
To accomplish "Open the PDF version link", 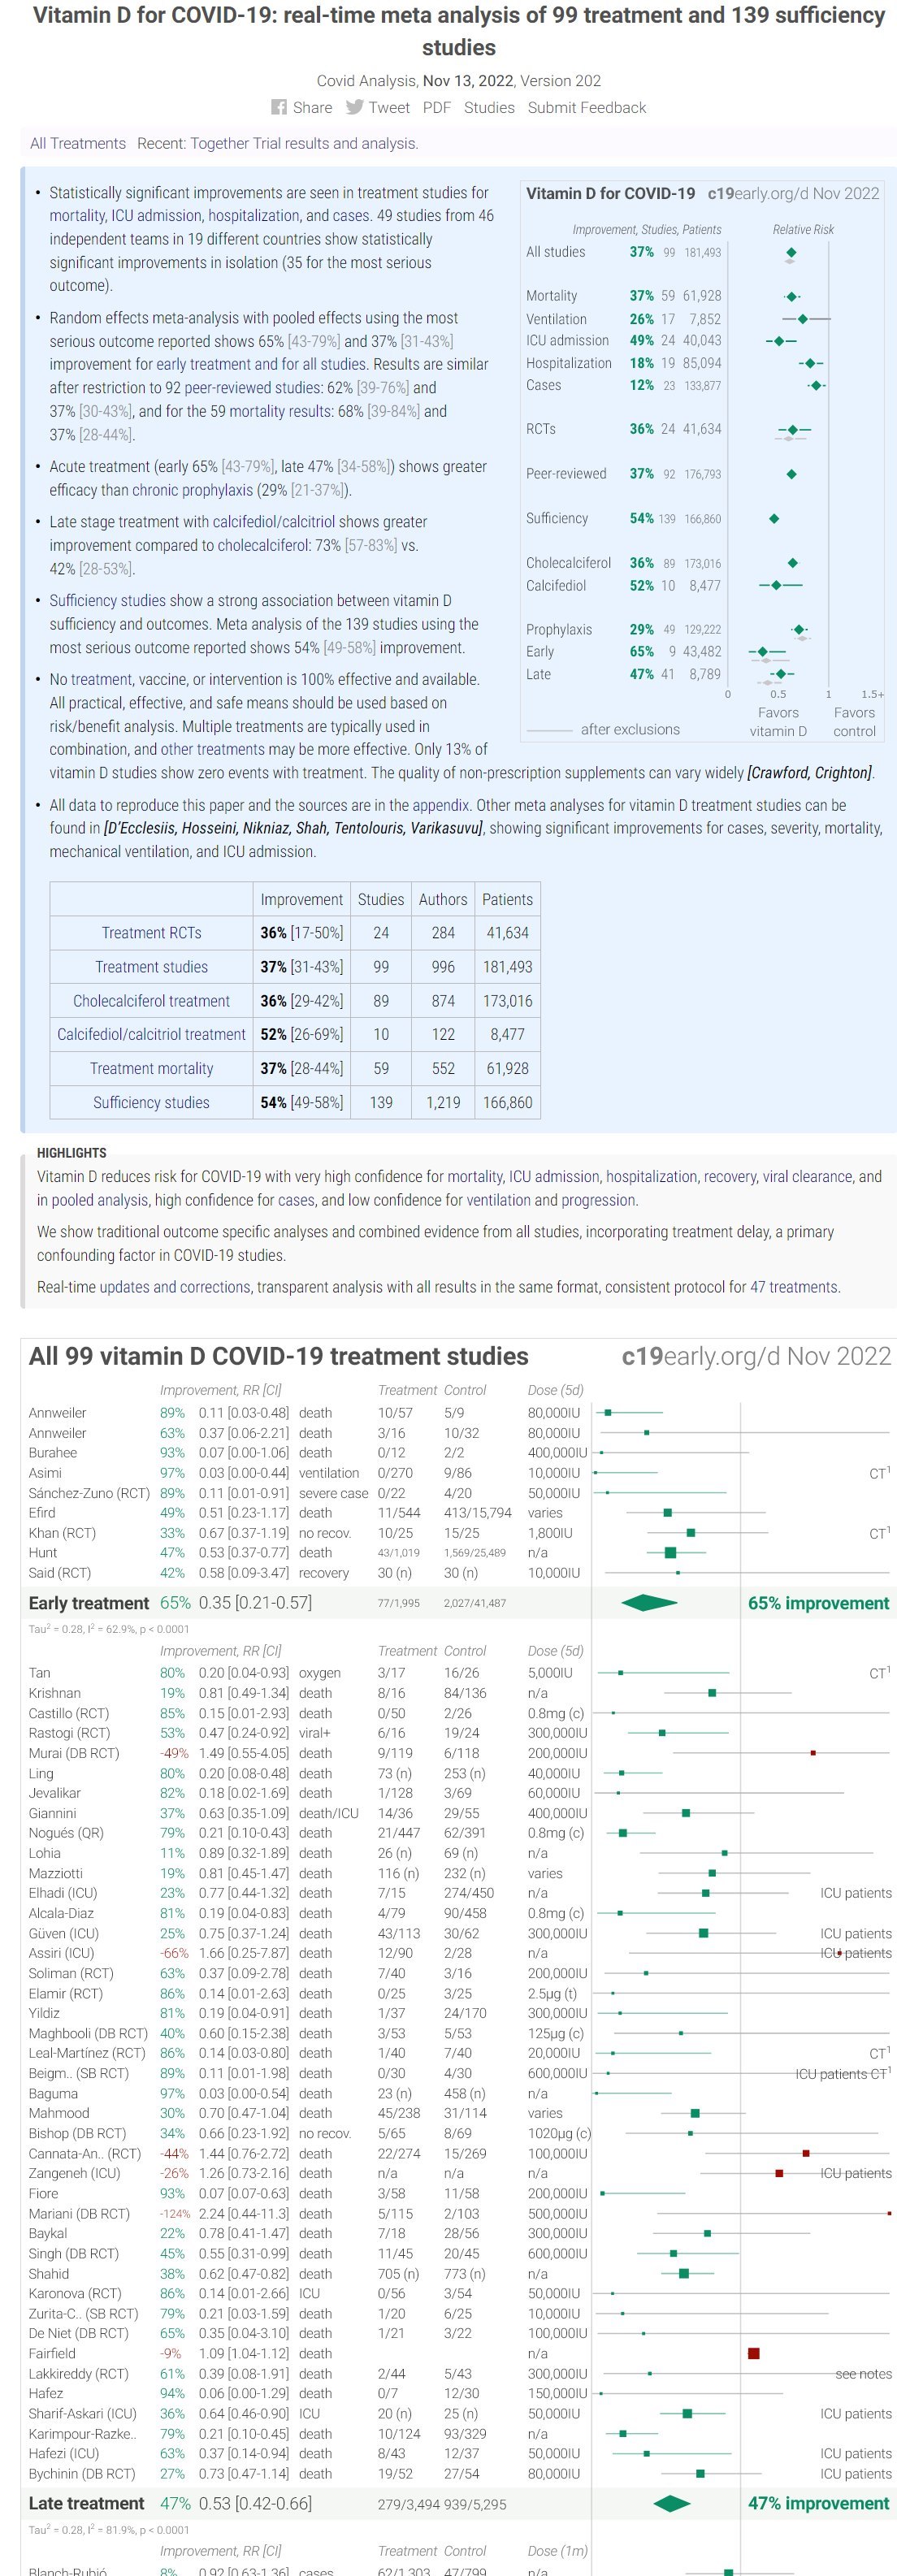I will (x=436, y=108).
